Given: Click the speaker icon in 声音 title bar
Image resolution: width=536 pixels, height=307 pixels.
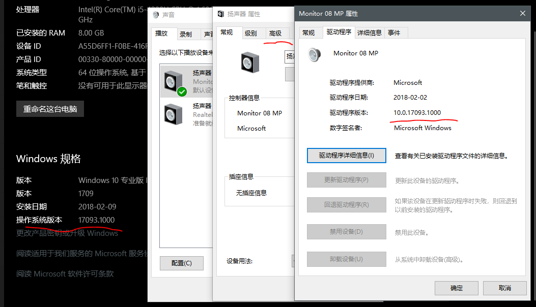Looking at the screenshot, I should [x=155, y=15].
